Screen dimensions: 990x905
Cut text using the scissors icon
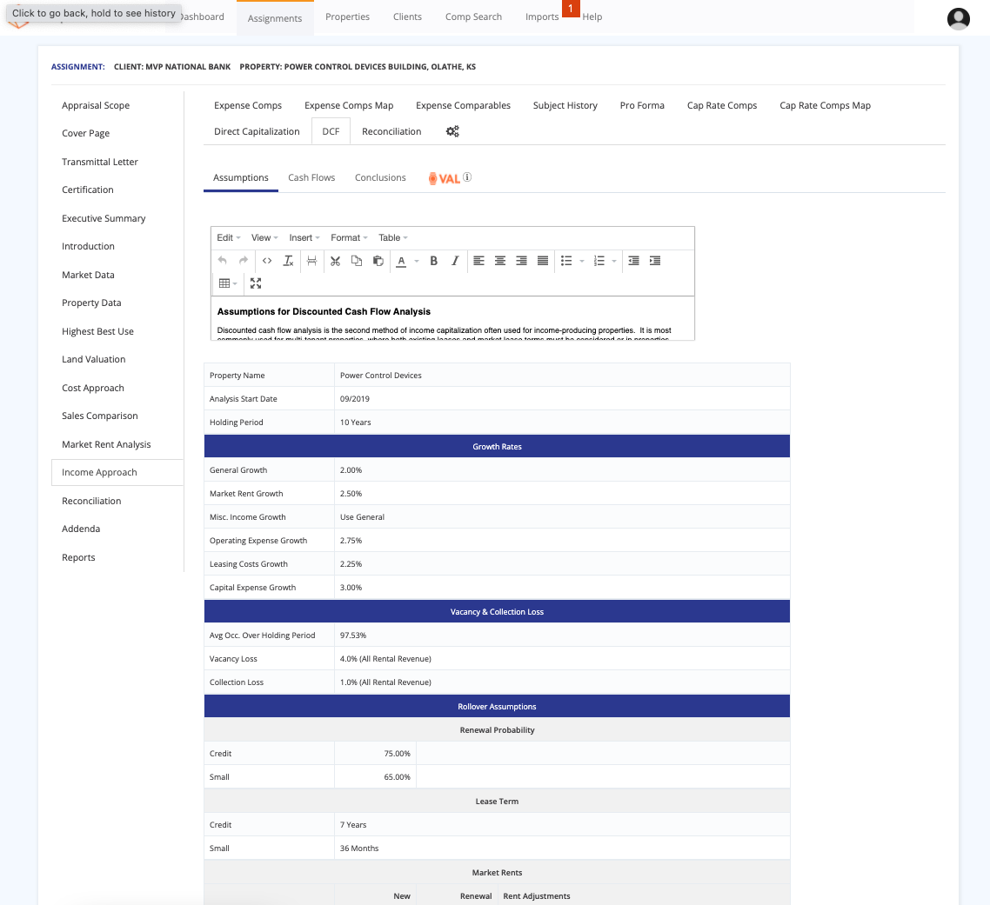pos(335,260)
